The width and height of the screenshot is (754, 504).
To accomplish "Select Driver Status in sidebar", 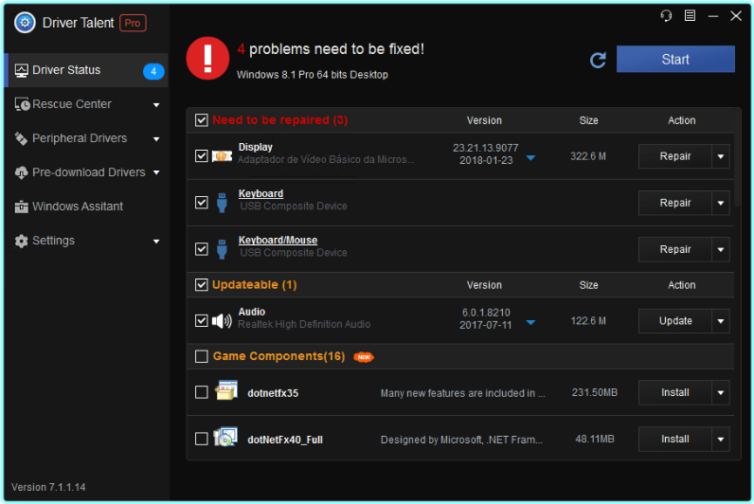I will coord(86,70).
